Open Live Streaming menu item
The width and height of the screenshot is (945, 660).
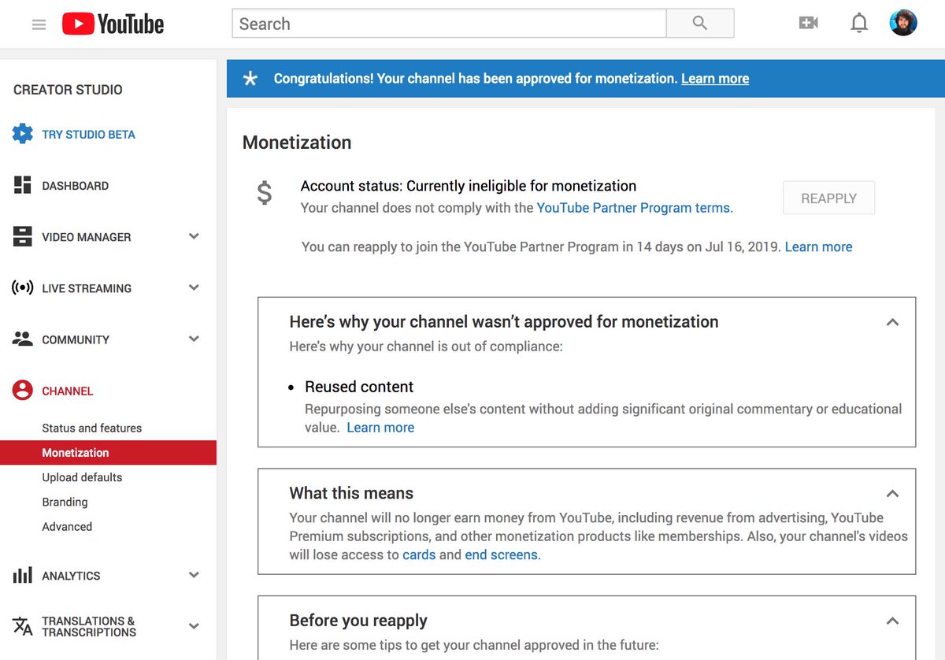click(87, 288)
